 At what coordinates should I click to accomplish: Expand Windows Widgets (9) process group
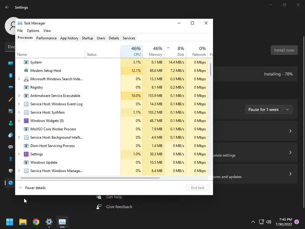pyautogui.click(x=19, y=121)
